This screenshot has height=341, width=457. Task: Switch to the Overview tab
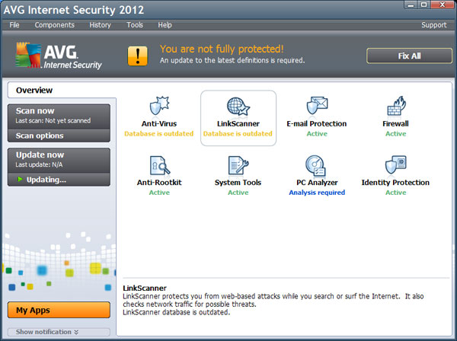pos(62,91)
